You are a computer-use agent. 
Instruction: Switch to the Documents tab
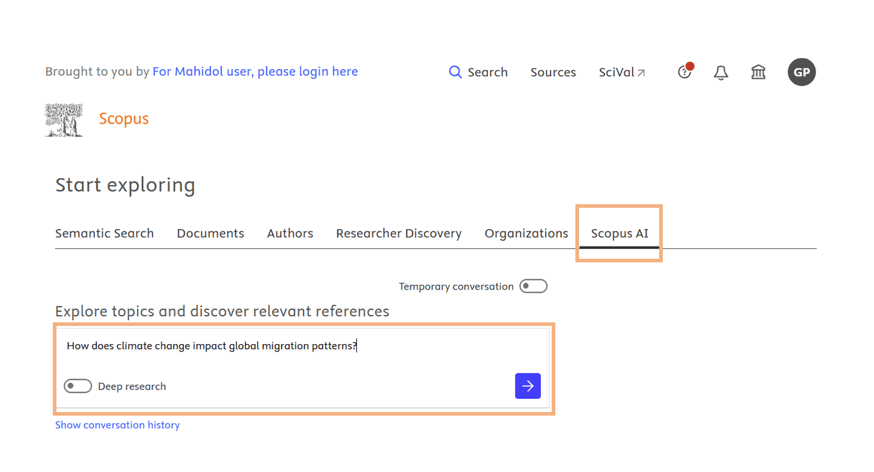pyautogui.click(x=211, y=233)
